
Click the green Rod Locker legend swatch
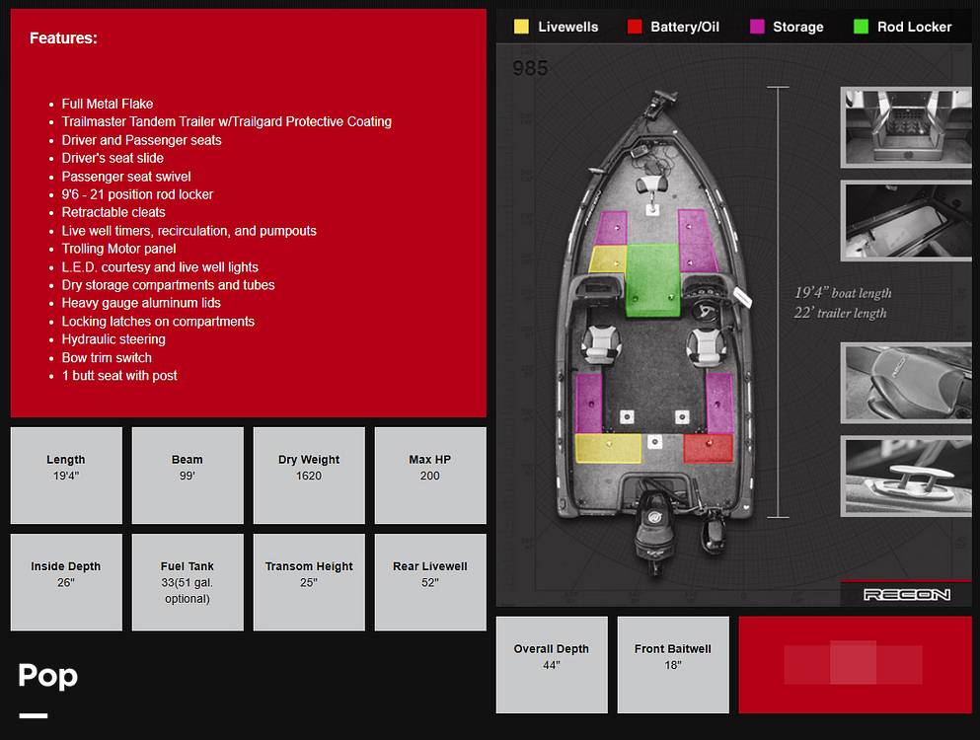point(861,27)
